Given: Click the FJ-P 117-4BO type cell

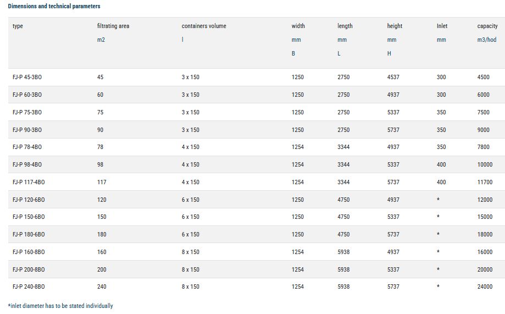Looking at the screenshot, I should 29,182.
